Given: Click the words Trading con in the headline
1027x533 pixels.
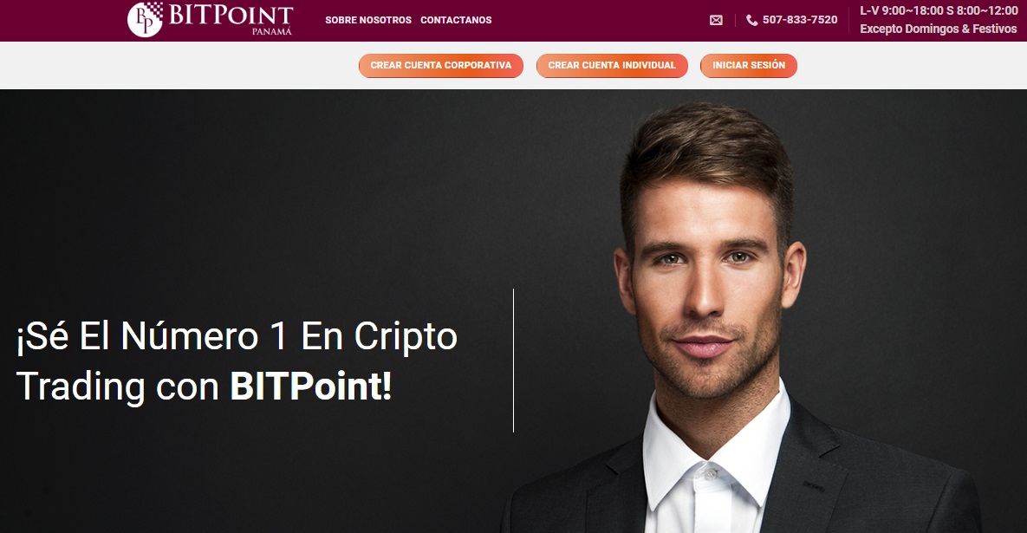Looking at the screenshot, I should click(x=117, y=387).
